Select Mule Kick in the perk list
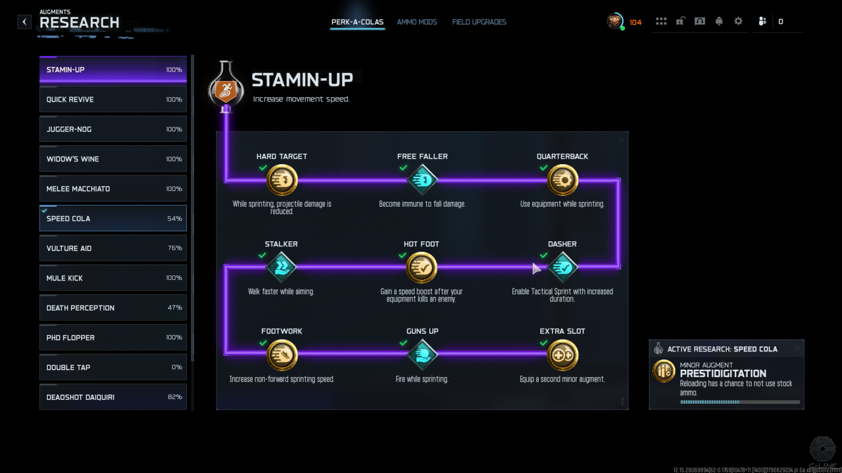Screen dimensions: 842x473 (x=113, y=278)
